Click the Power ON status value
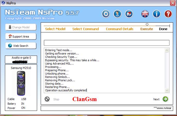The image size is (177, 116). point(23,108)
